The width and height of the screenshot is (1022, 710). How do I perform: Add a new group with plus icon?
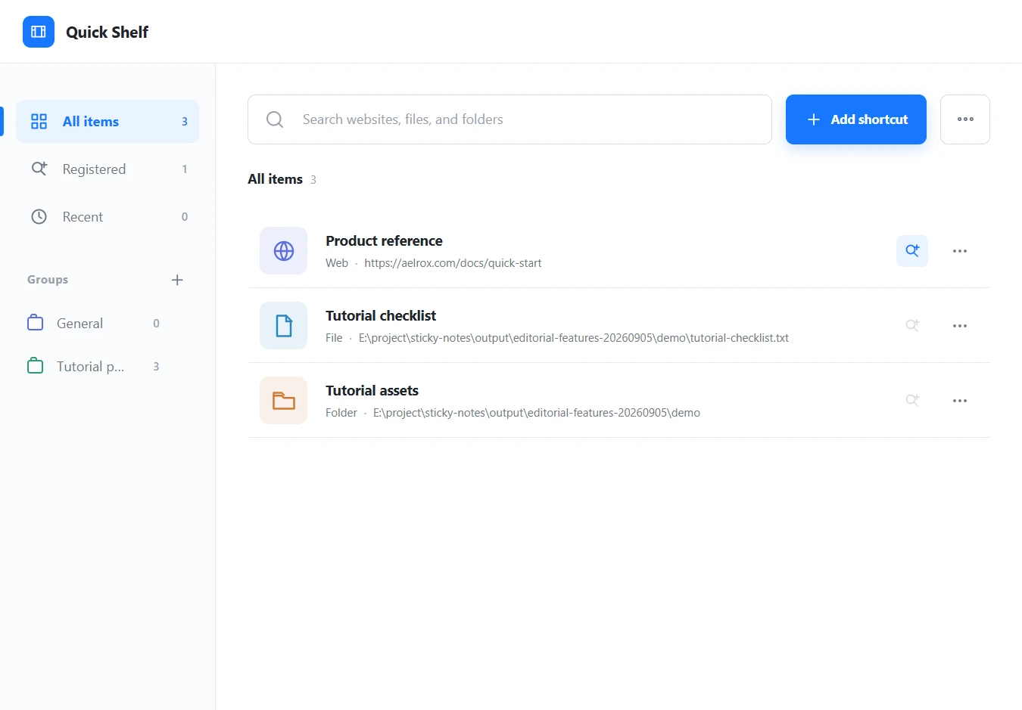pos(177,280)
